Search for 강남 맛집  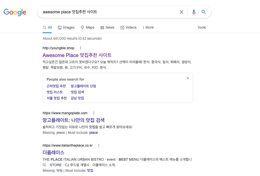(x=77, y=98)
